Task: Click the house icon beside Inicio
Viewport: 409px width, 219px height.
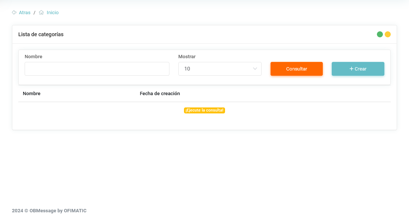Action: tap(41, 13)
